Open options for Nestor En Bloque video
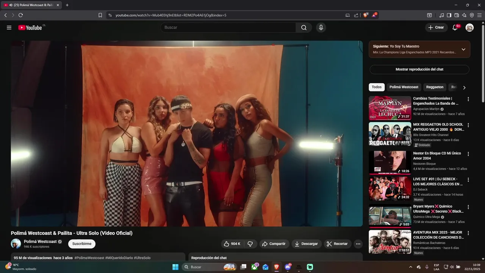Screen dimensions: 485x273 pos(468,154)
